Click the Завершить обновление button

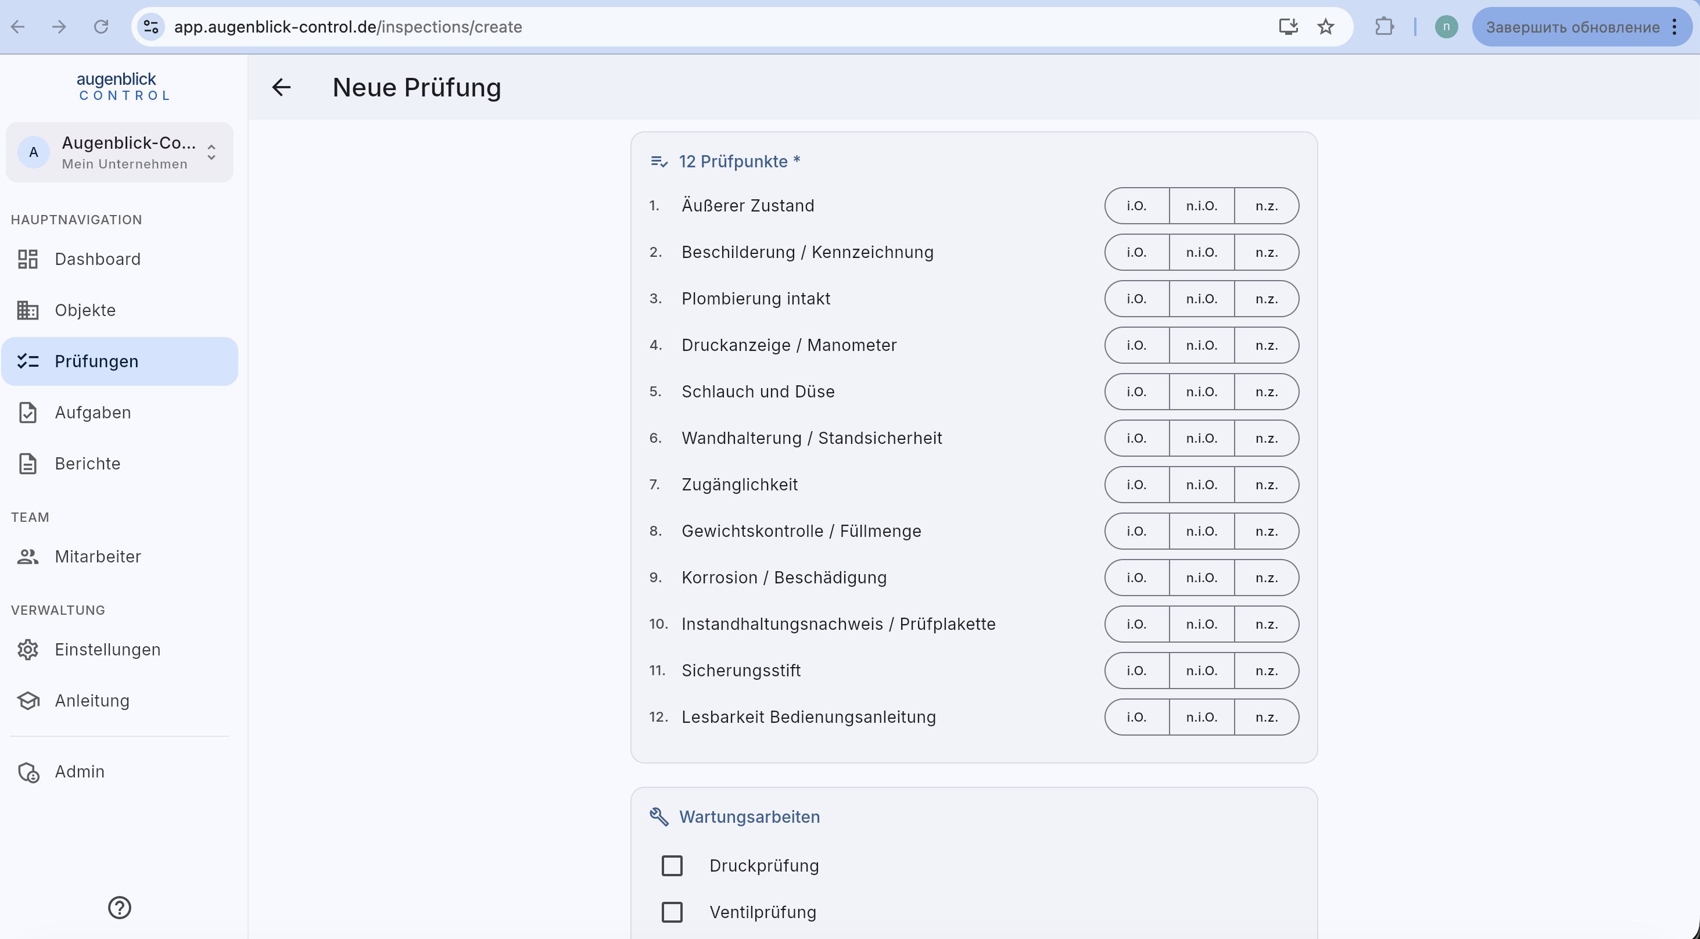click(1572, 27)
